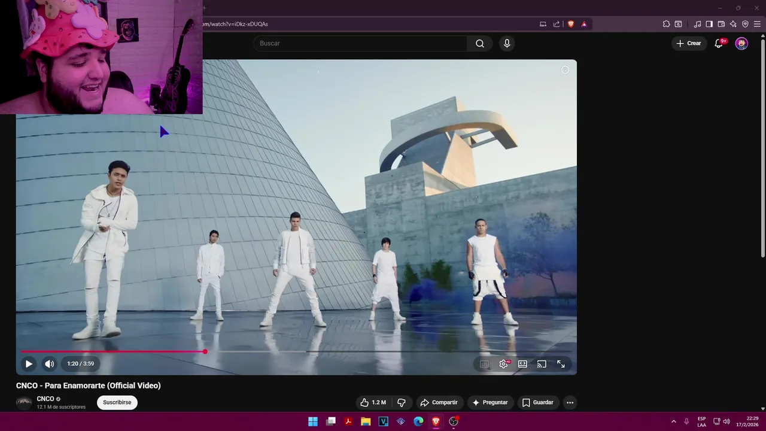Open the network tray icon
Viewport: 766px width, 431px height.
click(x=716, y=421)
